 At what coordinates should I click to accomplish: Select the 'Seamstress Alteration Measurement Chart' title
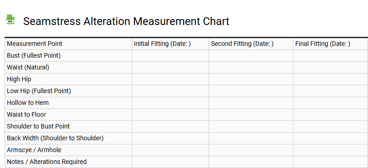click(126, 21)
